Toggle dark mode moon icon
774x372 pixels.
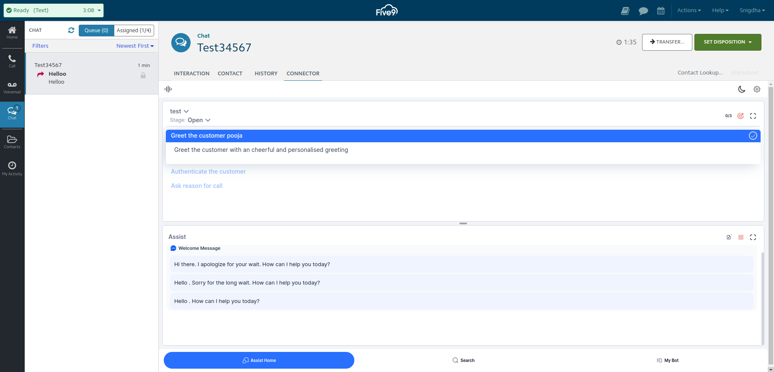[x=742, y=89]
